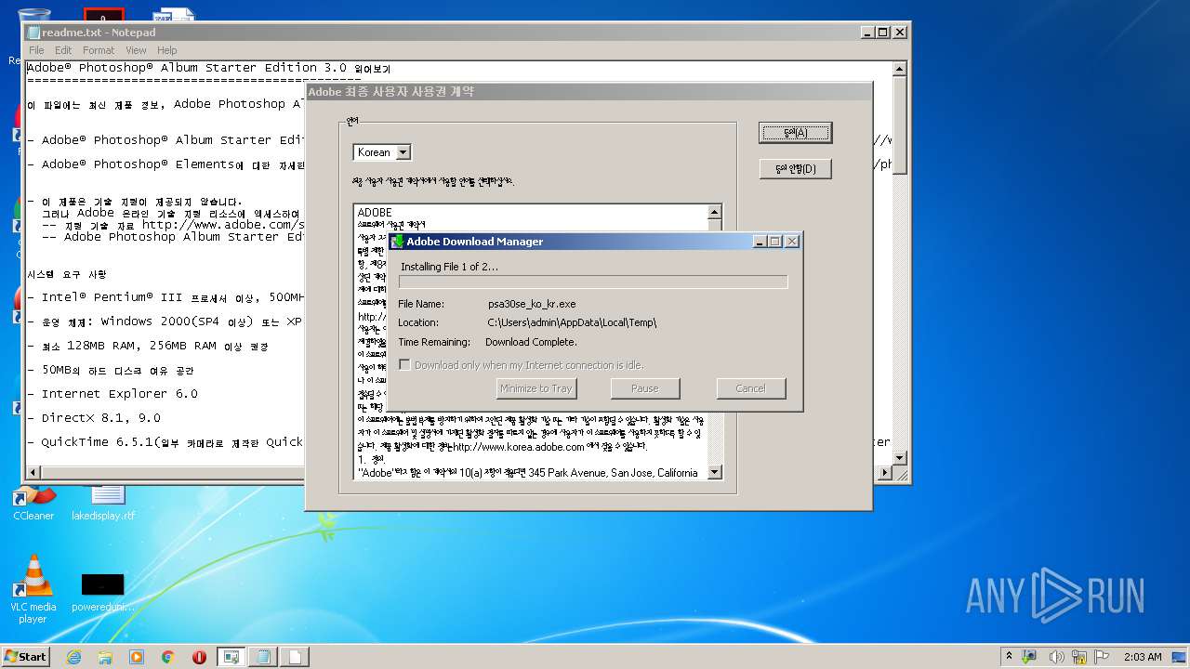The width and height of the screenshot is (1190, 669).
Task: Click the 2:03 AM clock
Action: click(1143, 657)
